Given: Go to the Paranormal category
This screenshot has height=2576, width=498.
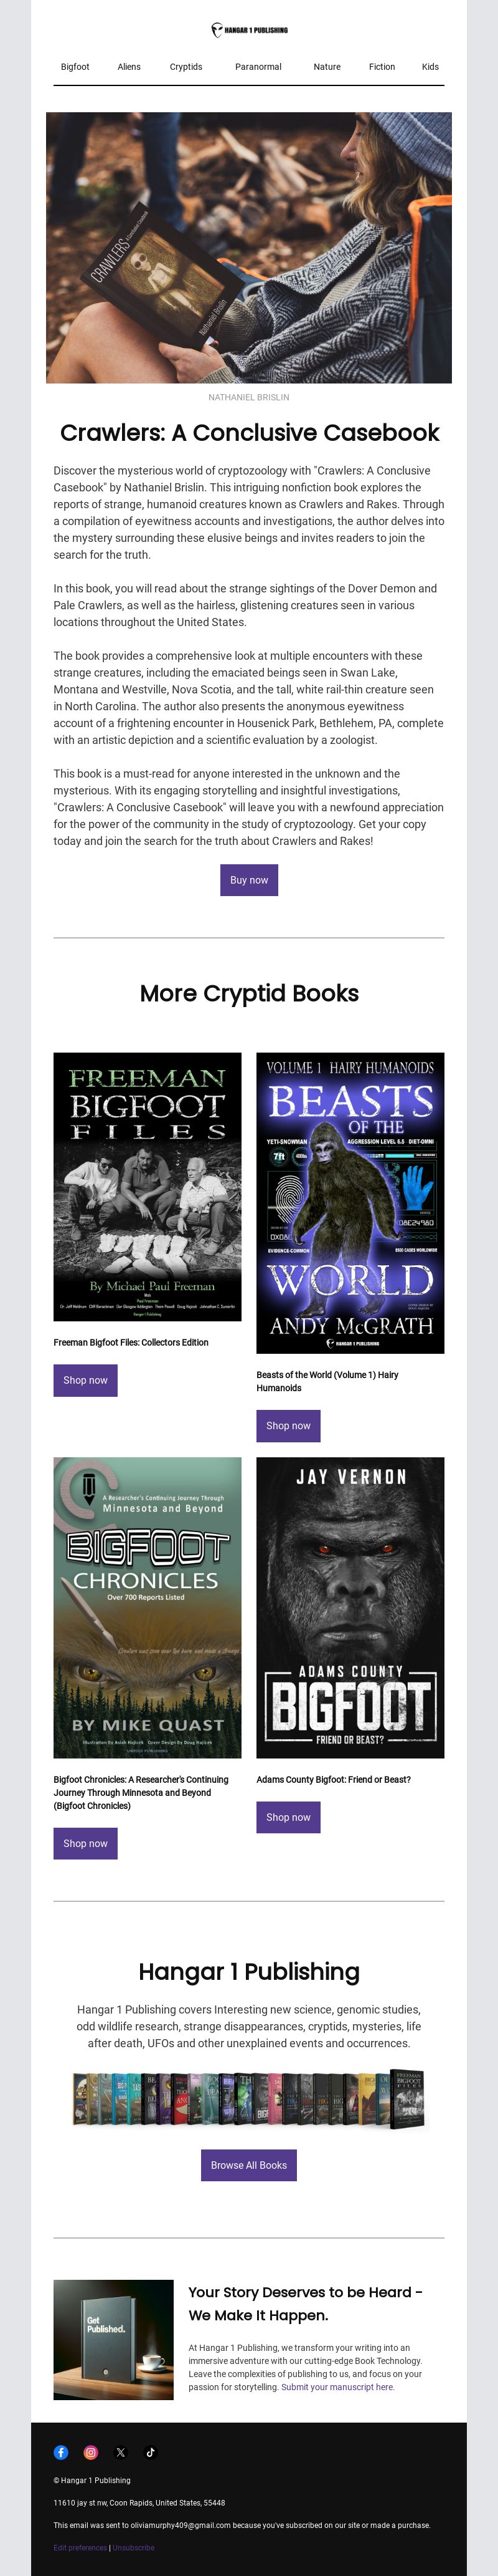Looking at the screenshot, I should 258,67.
